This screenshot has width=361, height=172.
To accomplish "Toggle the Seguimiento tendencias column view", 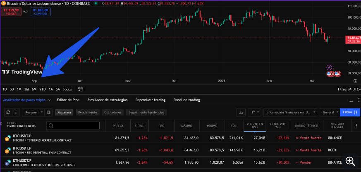I will (146, 112).
